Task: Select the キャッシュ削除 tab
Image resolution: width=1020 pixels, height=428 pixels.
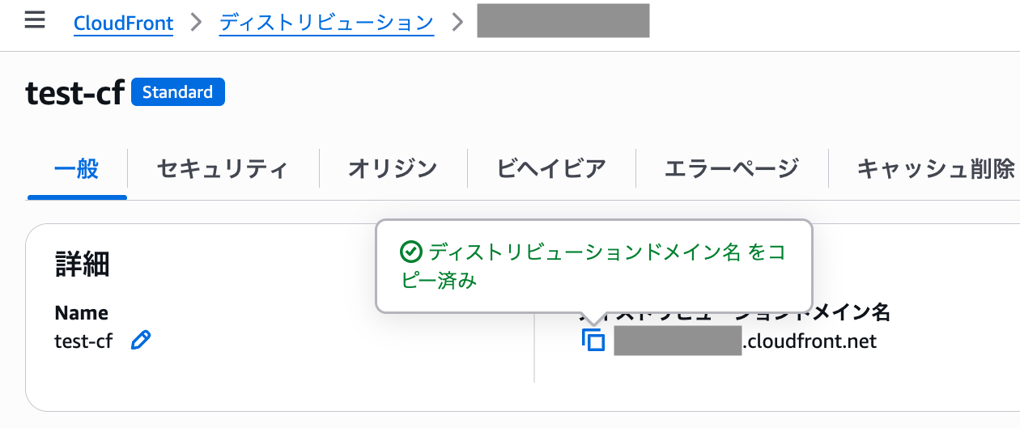Action: (x=935, y=169)
